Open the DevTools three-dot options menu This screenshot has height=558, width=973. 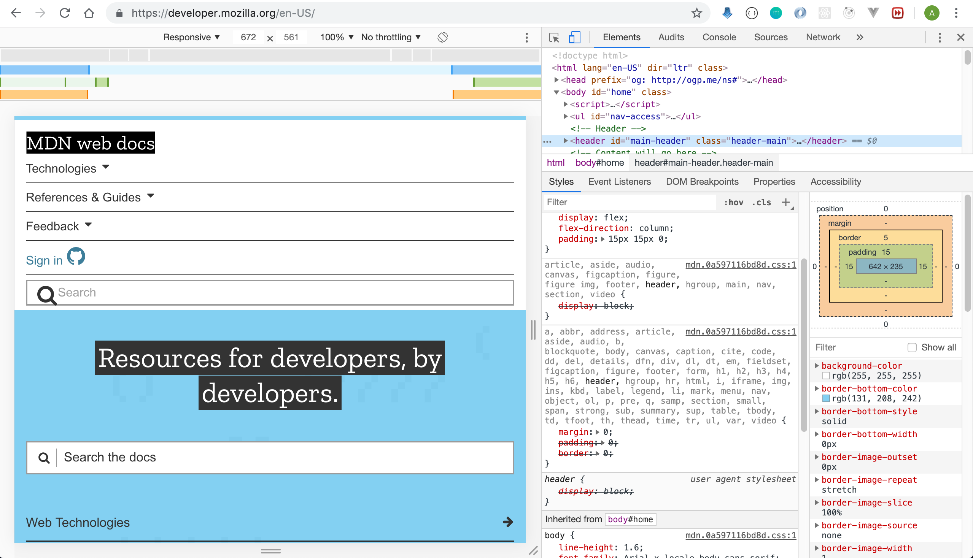pos(940,37)
